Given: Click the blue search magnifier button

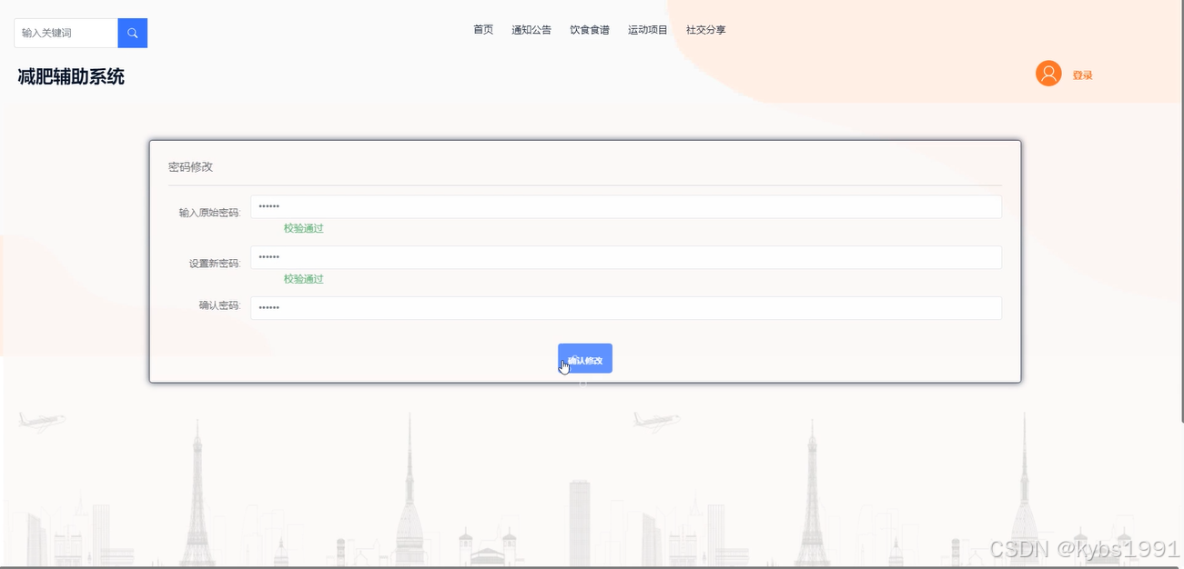Looking at the screenshot, I should (132, 33).
